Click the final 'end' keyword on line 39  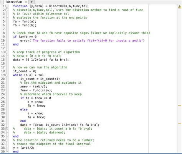[16, 151]
